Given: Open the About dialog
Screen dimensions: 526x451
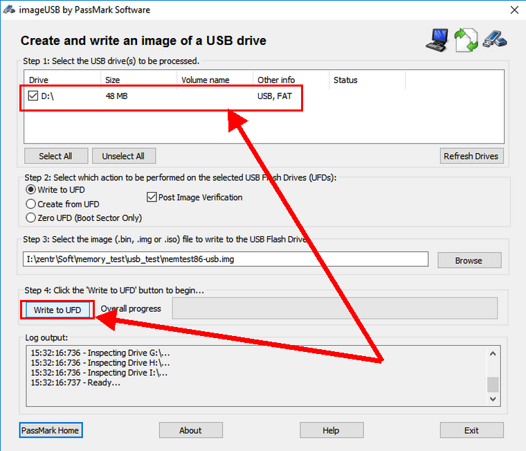Looking at the screenshot, I should pos(190,430).
